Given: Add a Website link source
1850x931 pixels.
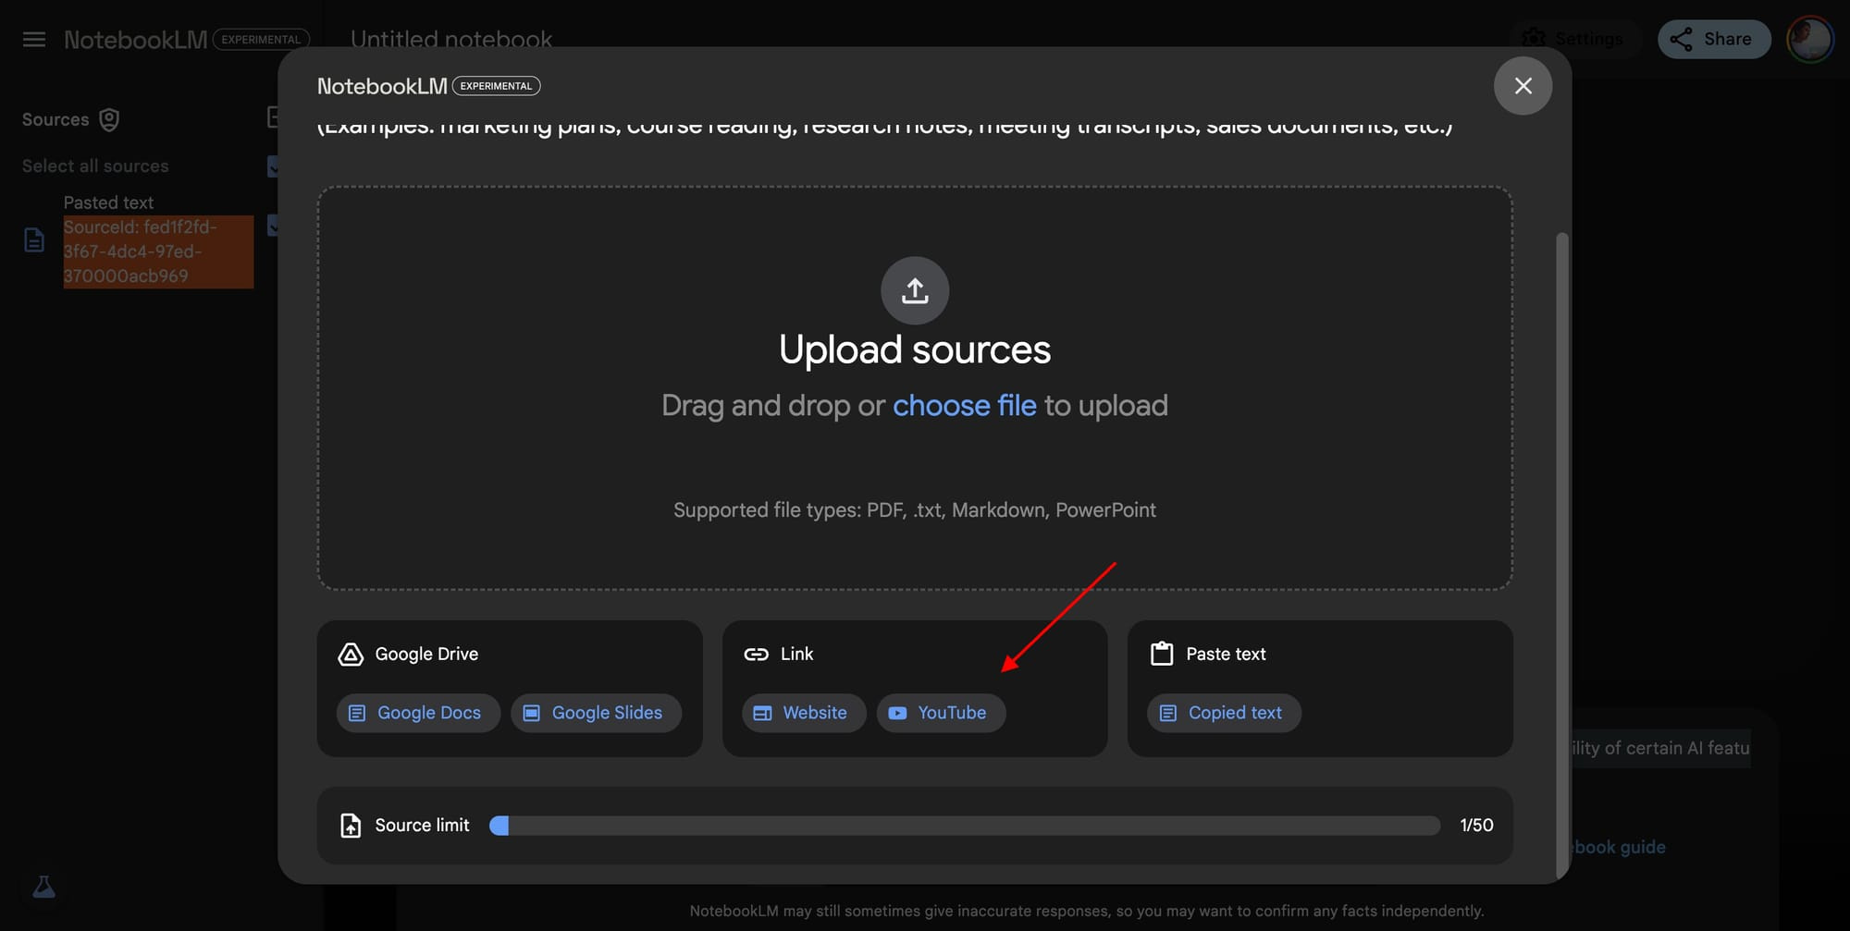Looking at the screenshot, I should tap(804, 713).
